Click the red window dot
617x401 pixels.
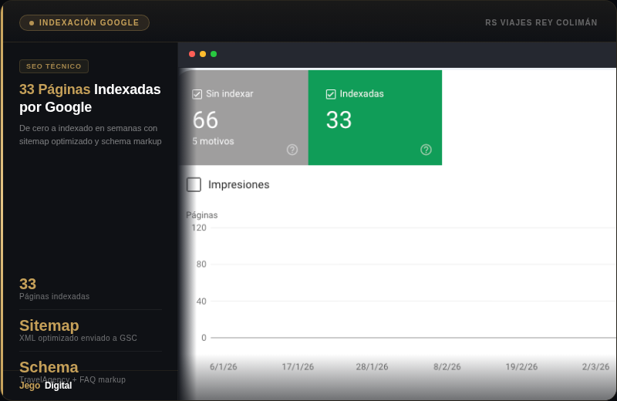(x=192, y=54)
